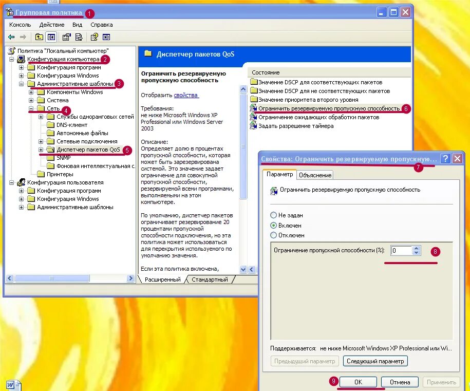Click the Forward arrow toolbar icon
Screen dimensions: 470x391
point(23,37)
